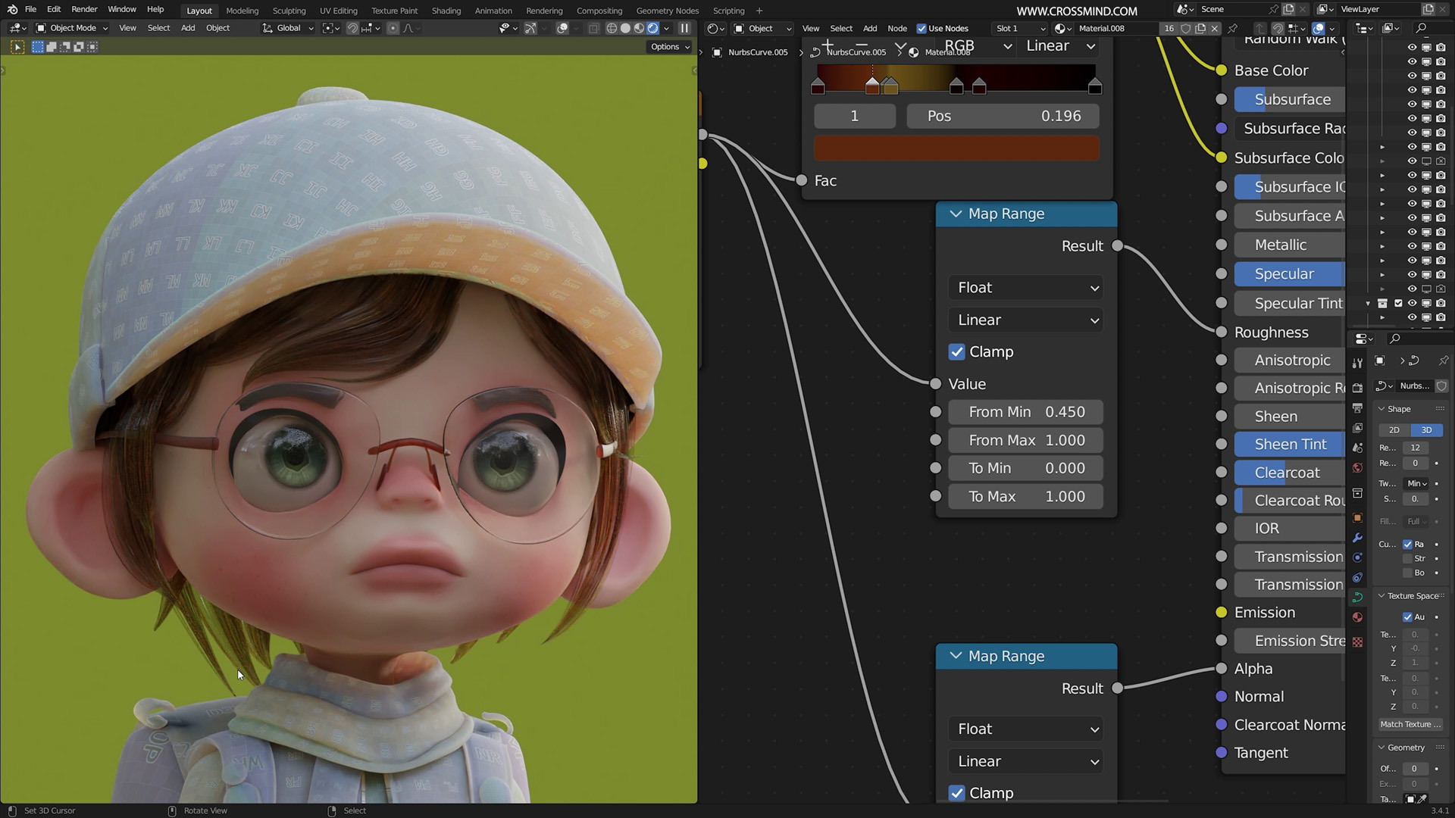
Task: Click the Match Texture Space button
Action: (x=1410, y=724)
